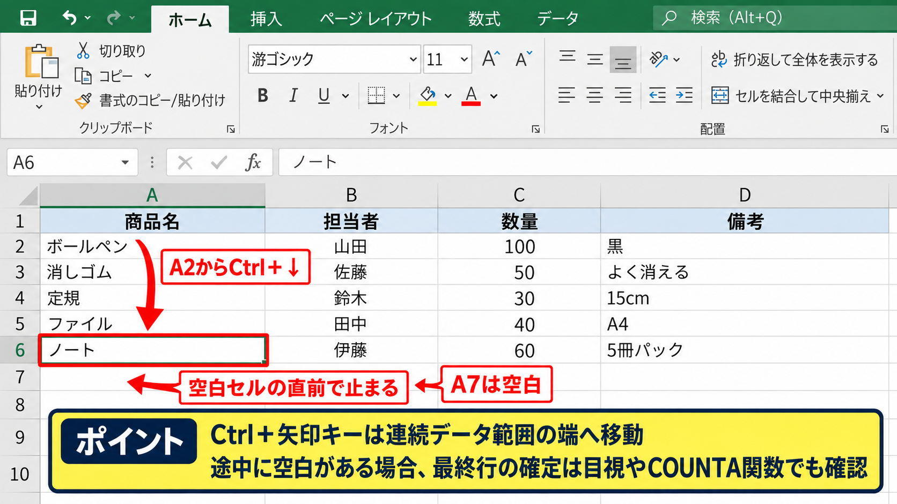Decrease font size with smaller A icon
The height and width of the screenshot is (504, 897).
523,58
